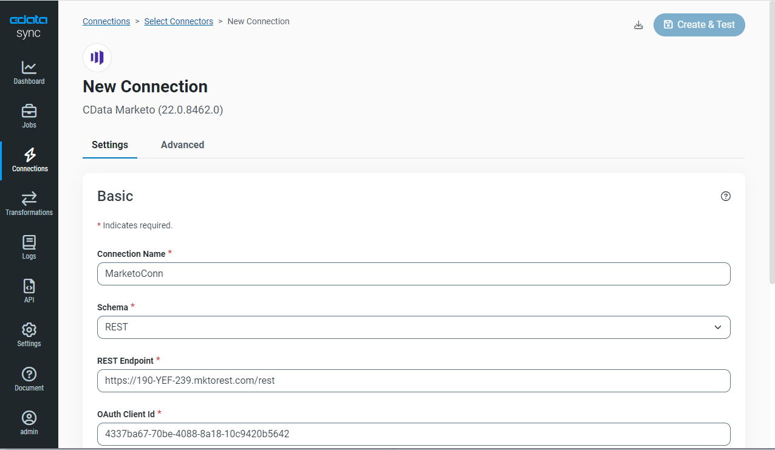Click the REST Endpoint input field
This screenshot has width=775, height=450.
point(414,381)
